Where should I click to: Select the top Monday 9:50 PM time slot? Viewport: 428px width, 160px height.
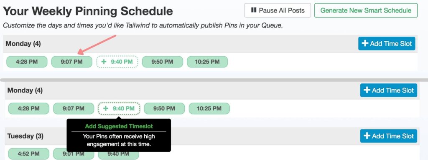[x=163, y=62]
